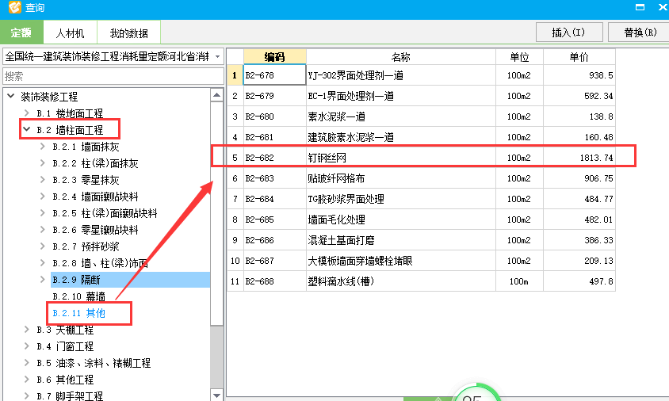Switch to the 定额 tab
This screenshot has width=669, height=401.
pyautogui.click(x=21, y=32)
